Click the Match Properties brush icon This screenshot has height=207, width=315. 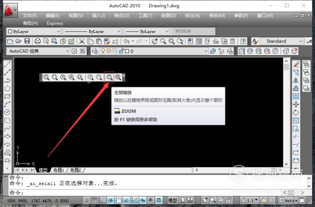108,41
